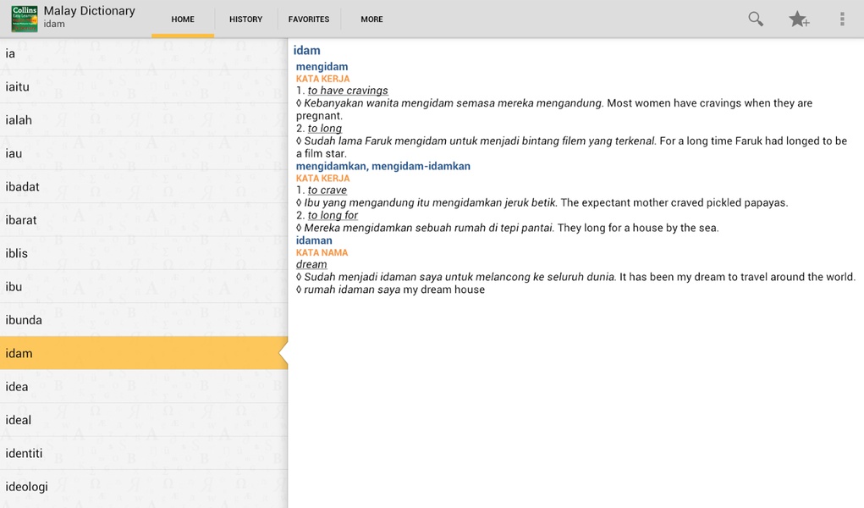Viewport: 864px width, 508px height.
Task: Open the overflow menu (three dots)
Action: (842, 19)
